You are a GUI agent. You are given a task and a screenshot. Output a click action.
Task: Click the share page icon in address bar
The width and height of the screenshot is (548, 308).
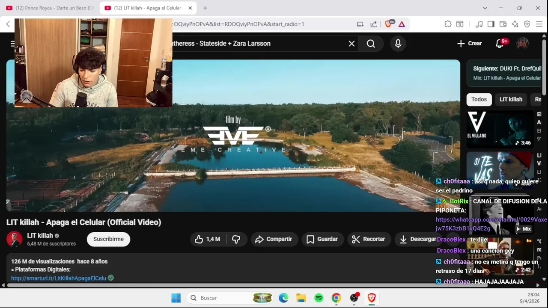pos(374,24)
